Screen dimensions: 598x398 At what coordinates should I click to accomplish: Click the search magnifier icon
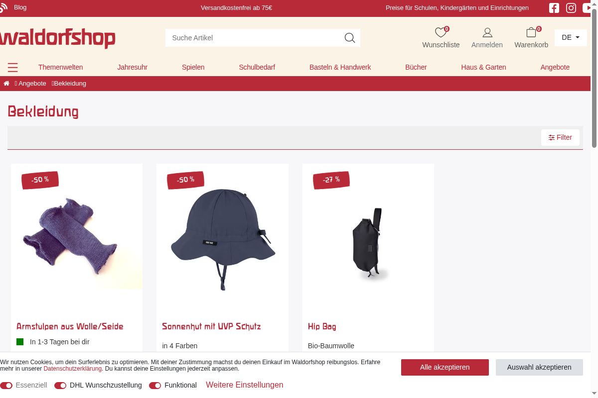coord(350,38)
